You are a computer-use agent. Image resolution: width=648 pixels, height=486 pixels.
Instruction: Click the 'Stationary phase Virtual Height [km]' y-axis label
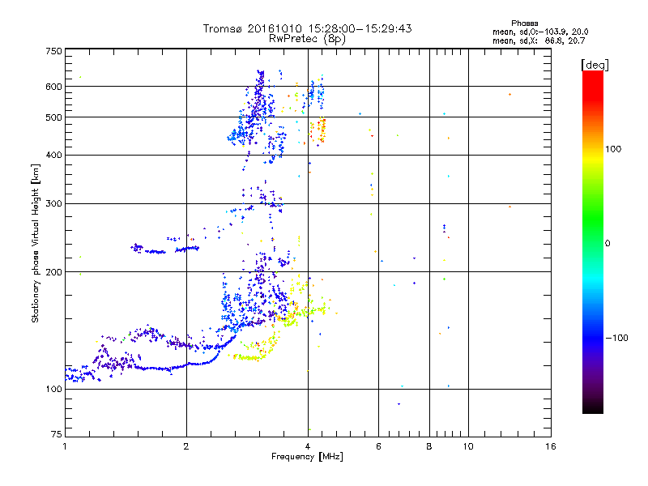(35, 243)
